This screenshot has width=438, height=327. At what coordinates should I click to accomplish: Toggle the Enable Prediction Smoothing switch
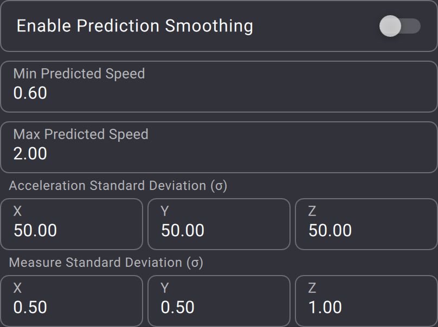[x=400, y=26]
